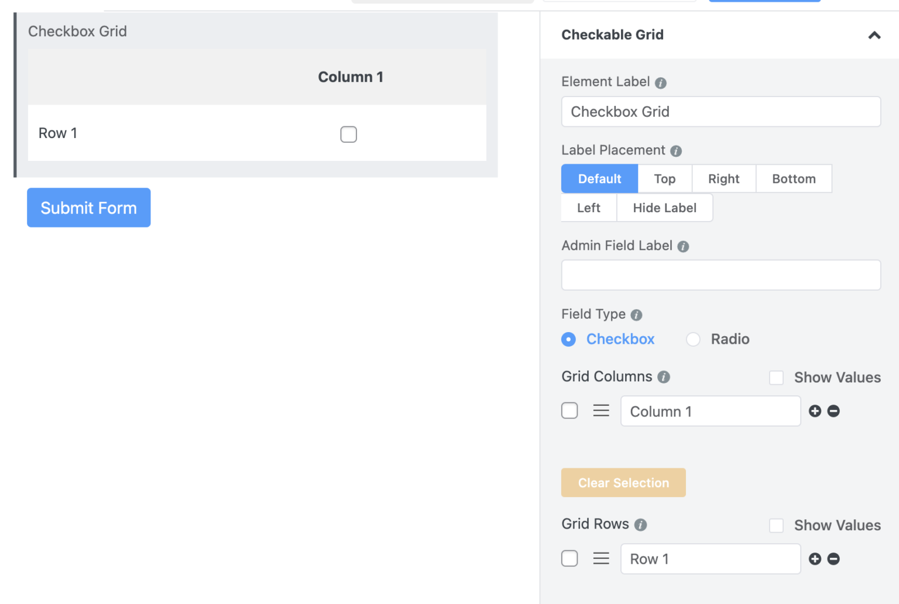Screen dimensions: 899x604
Task: Check the Row 1 checkbox in the preview
Action: (x=348, y=134)
